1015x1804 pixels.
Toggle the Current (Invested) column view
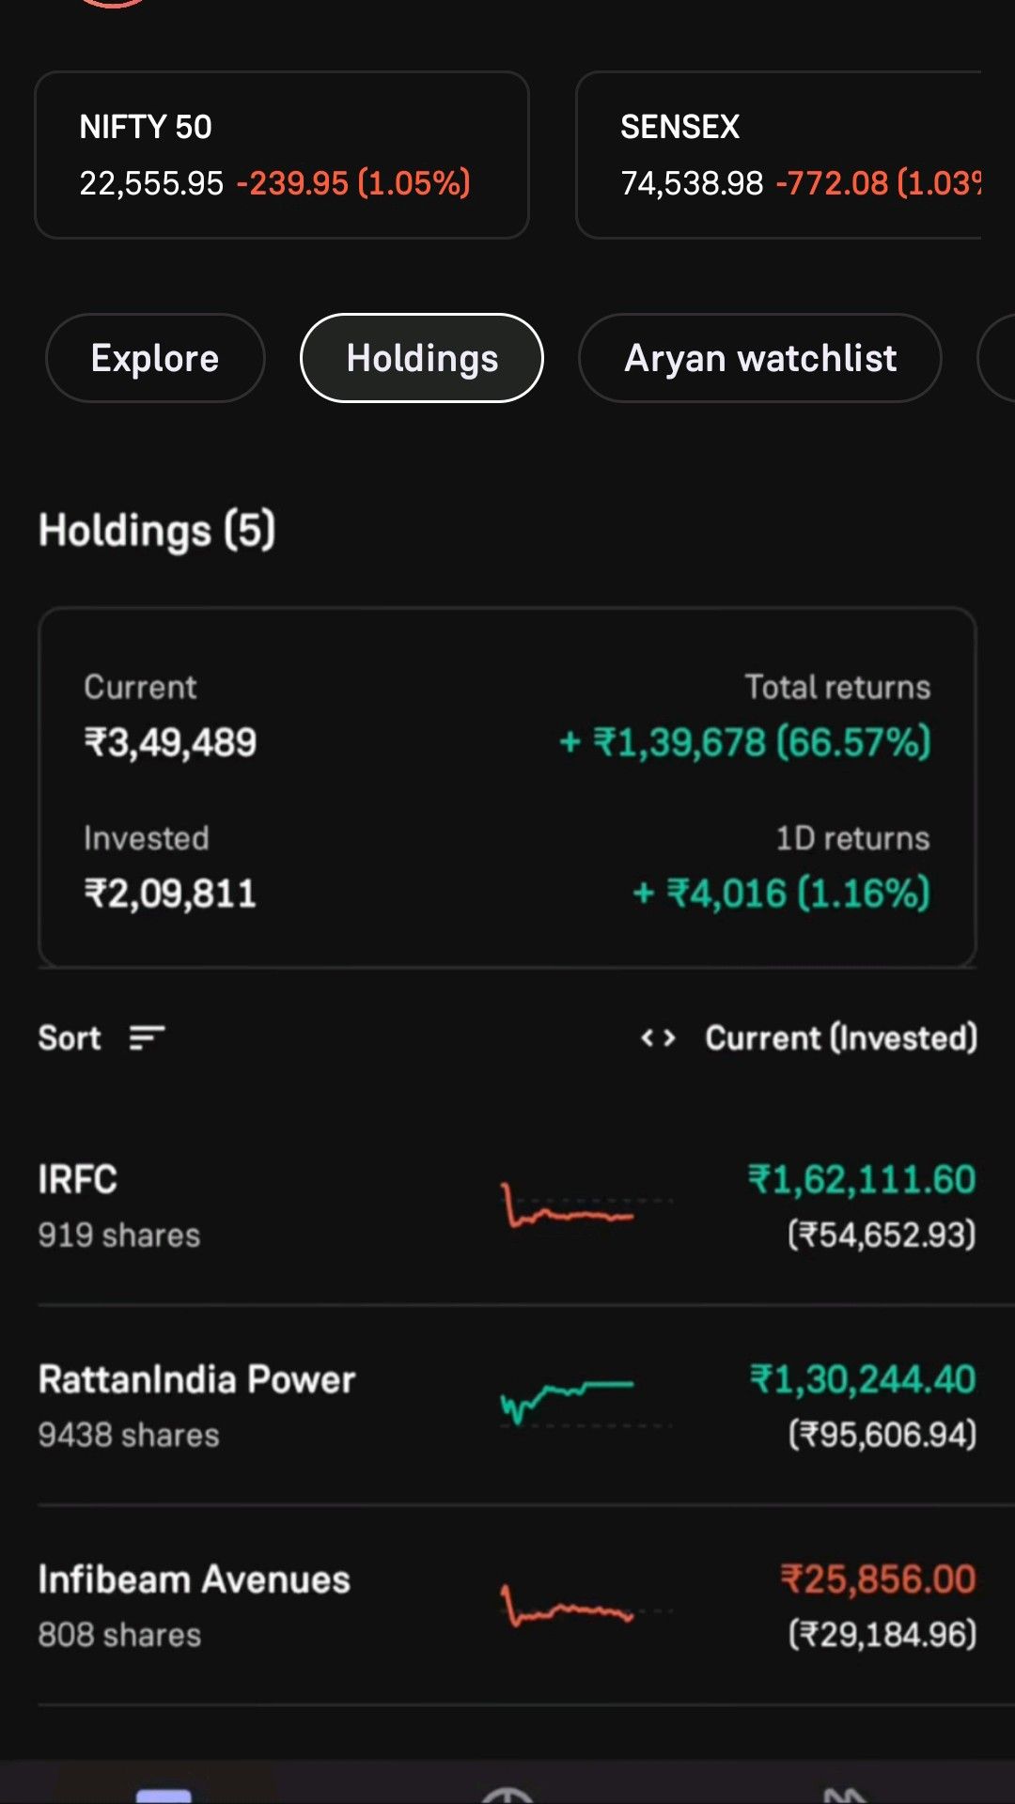[x=841, y=1038]
